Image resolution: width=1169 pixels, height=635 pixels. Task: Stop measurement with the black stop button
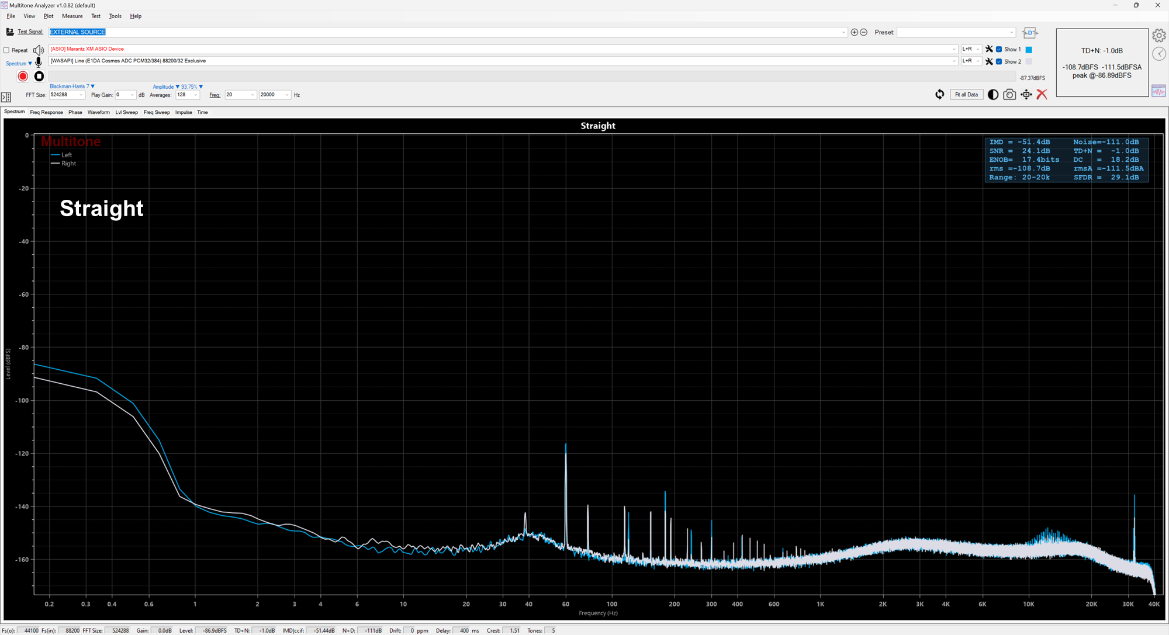[x=39, y=76]
